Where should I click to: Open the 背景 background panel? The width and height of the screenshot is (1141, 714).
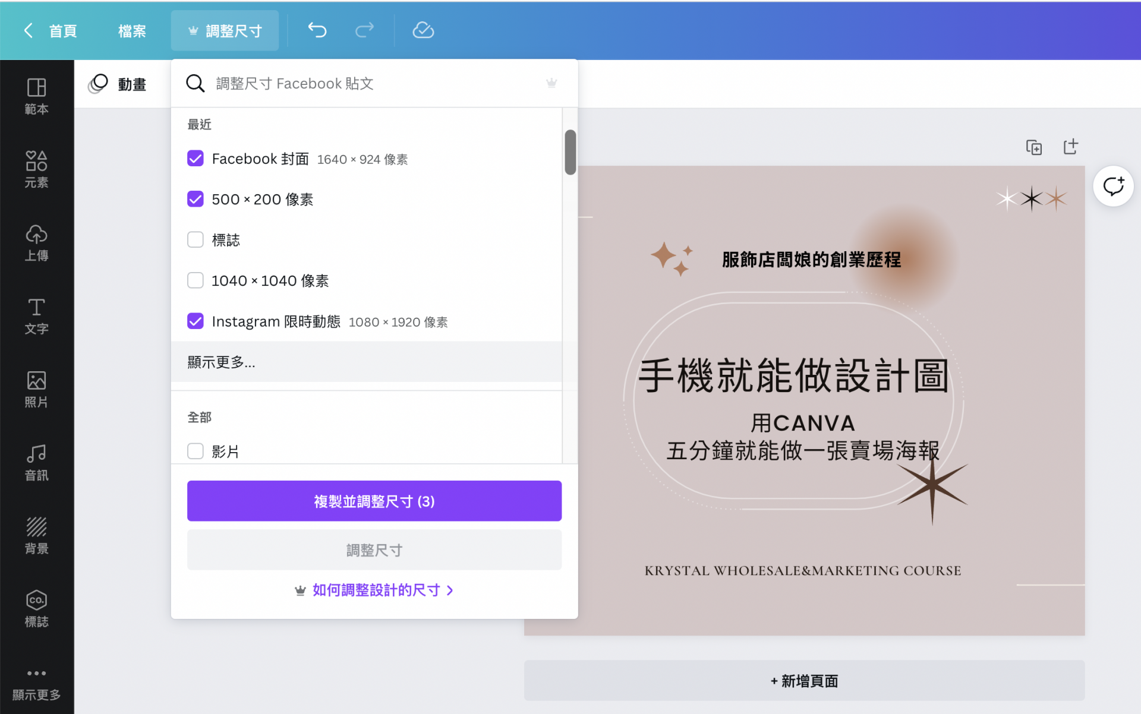(x=36, y=535)
